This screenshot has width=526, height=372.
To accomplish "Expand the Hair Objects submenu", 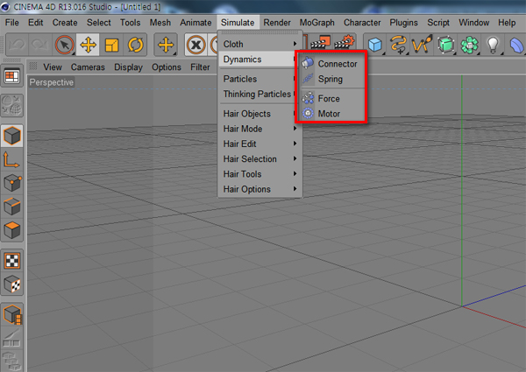I will pos(257,114).
